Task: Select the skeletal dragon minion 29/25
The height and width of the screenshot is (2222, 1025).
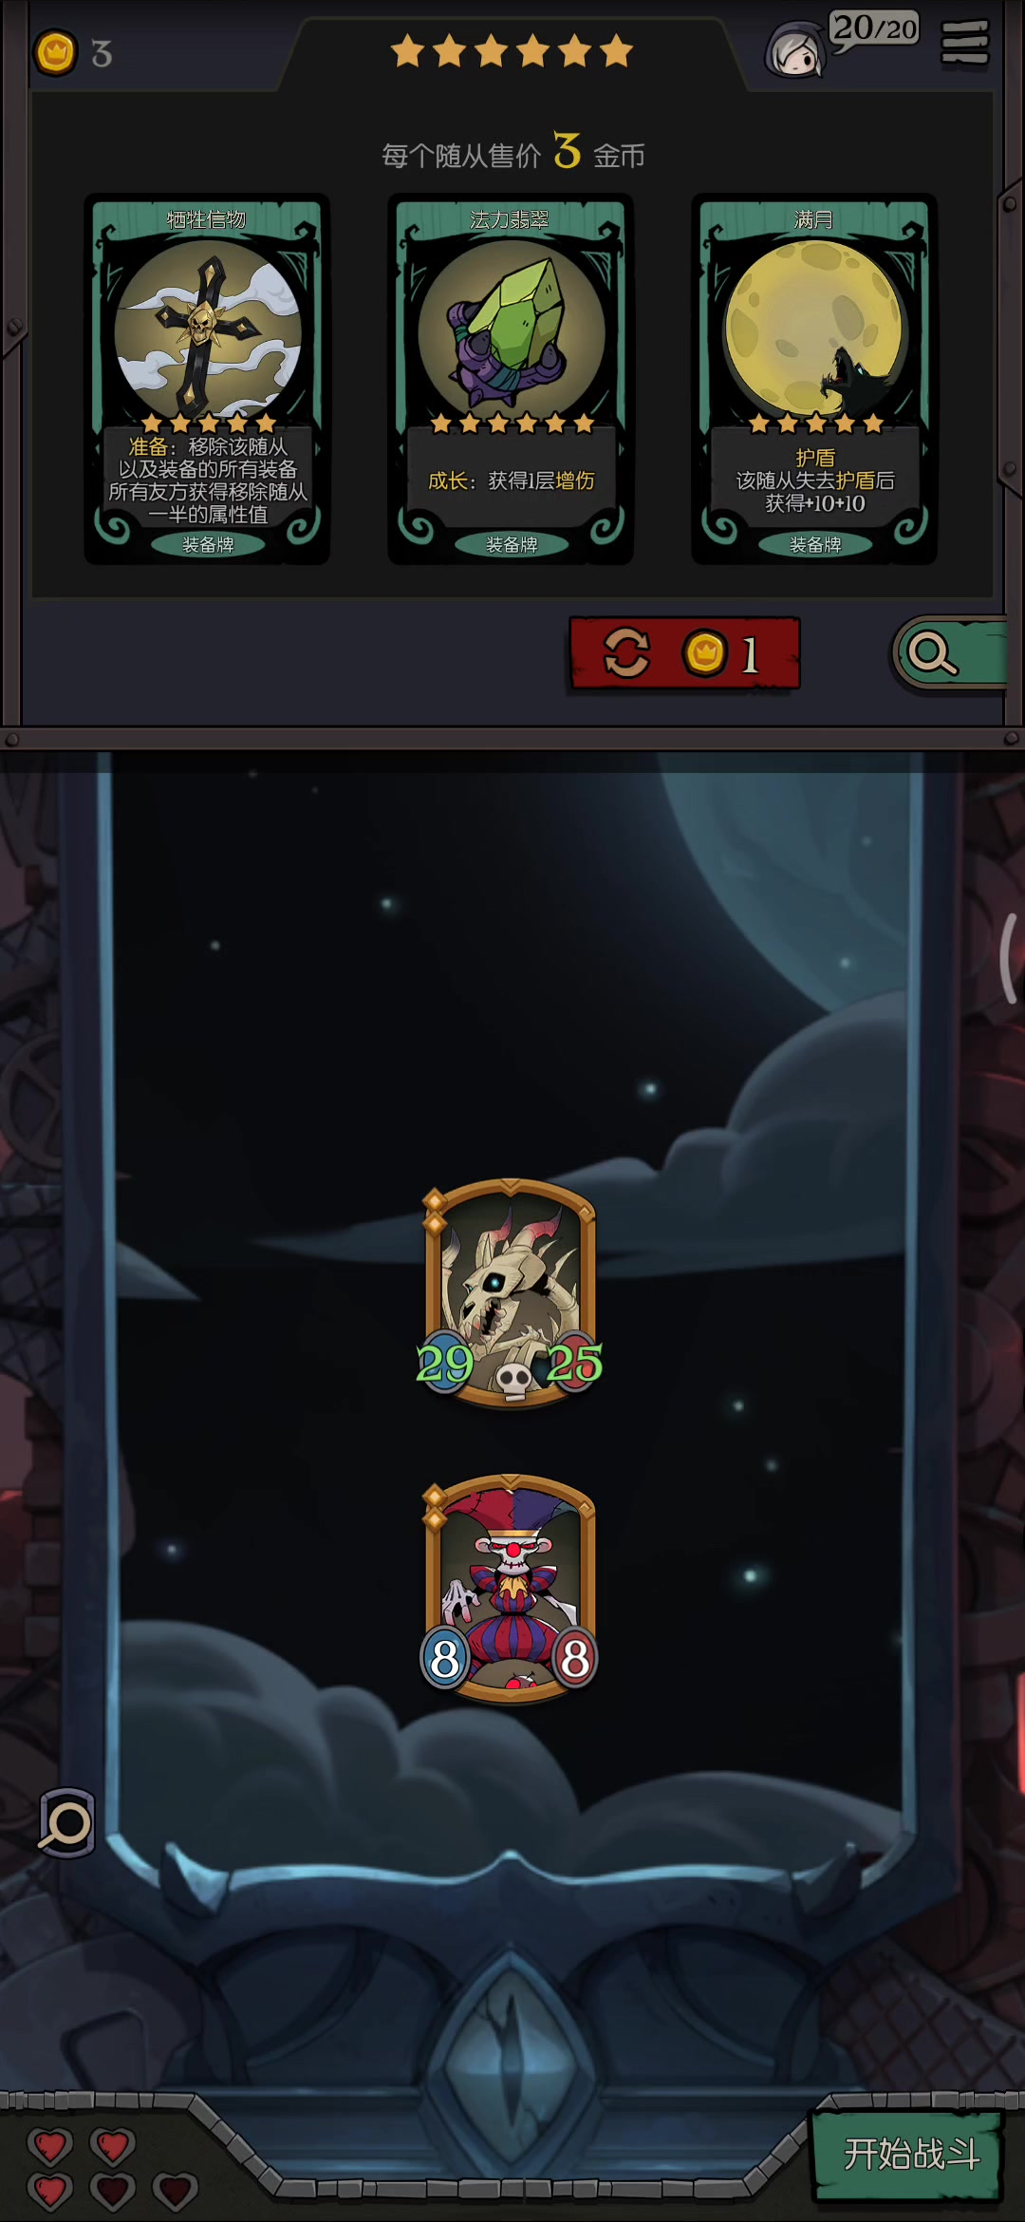Action: pyautogui.click(x=511, y=1292)
